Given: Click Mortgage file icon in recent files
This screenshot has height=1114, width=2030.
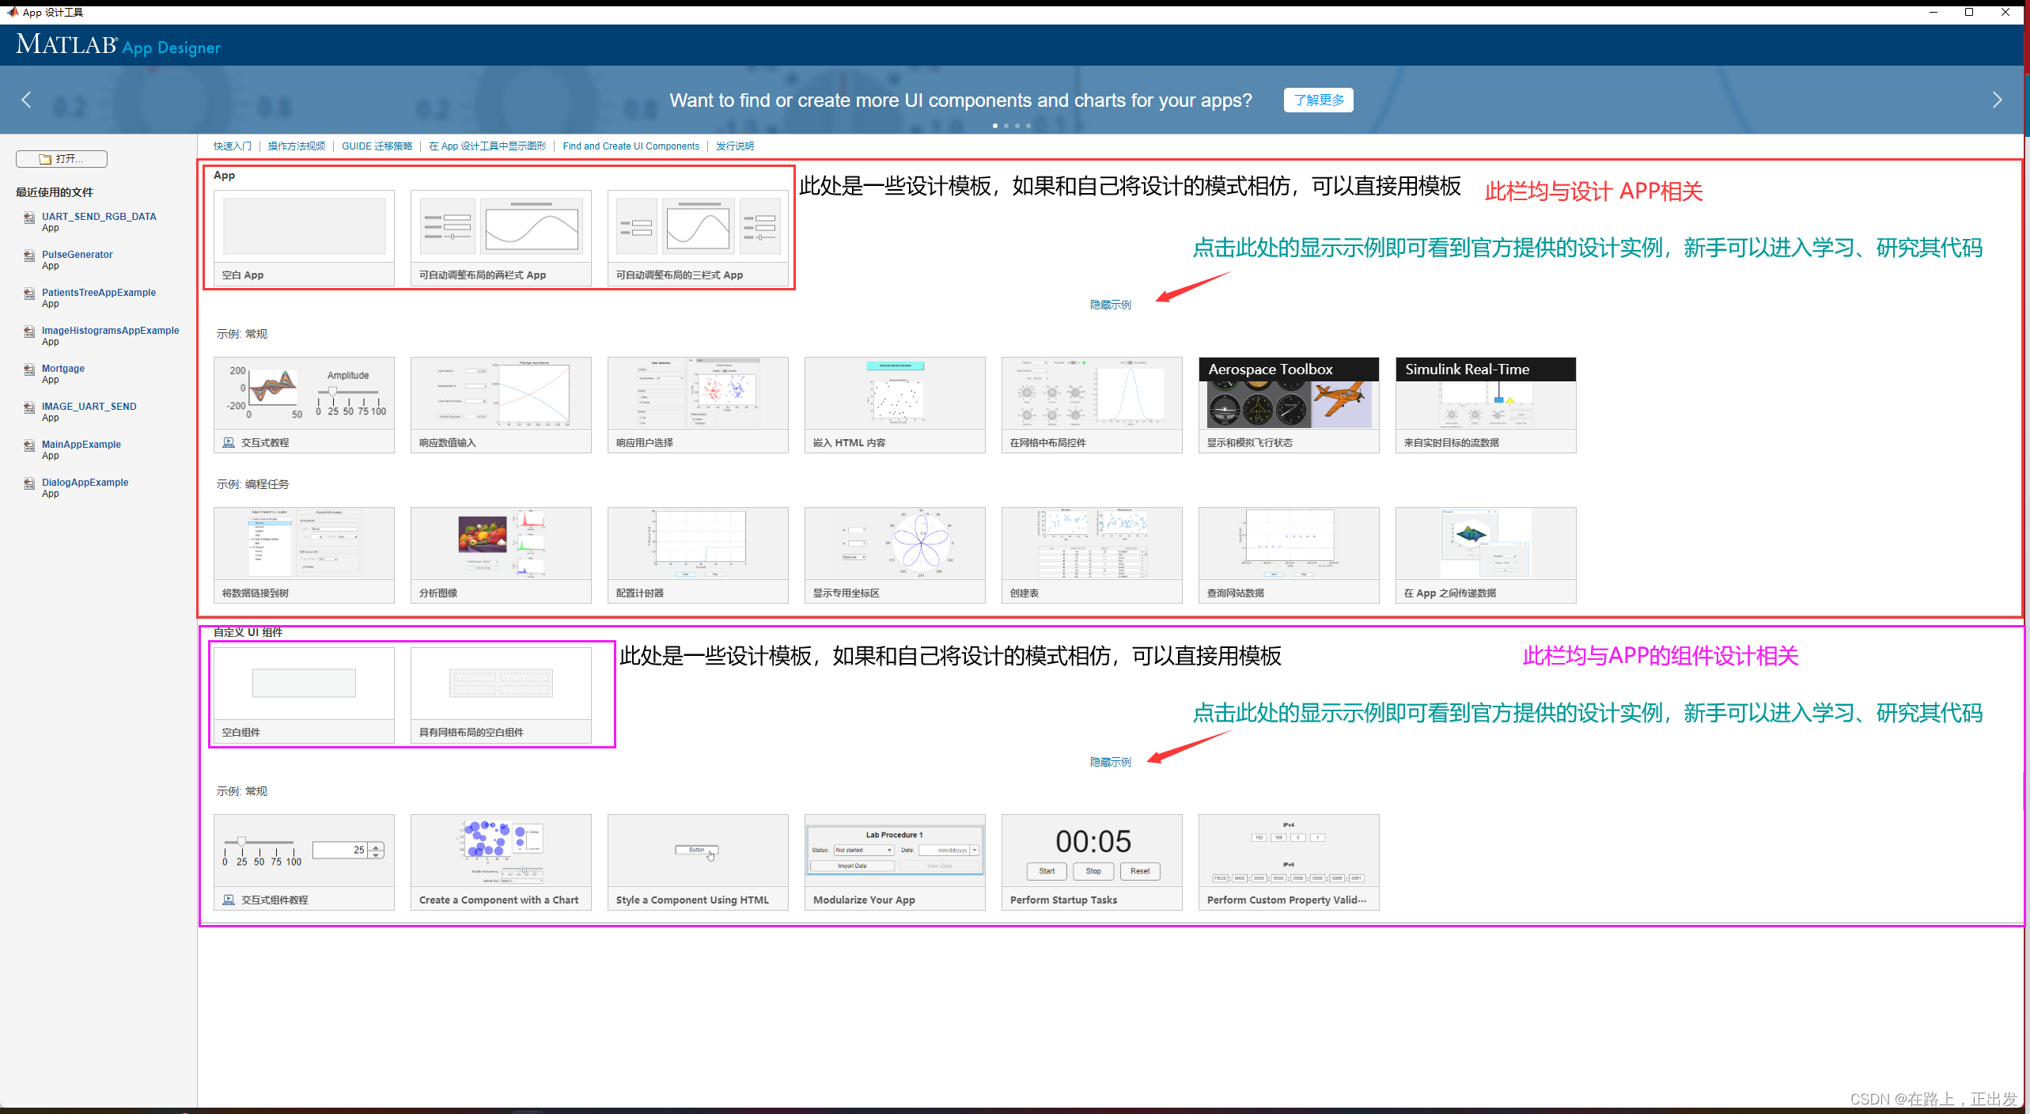Looking at the screenshot, I should pos(29,370).
